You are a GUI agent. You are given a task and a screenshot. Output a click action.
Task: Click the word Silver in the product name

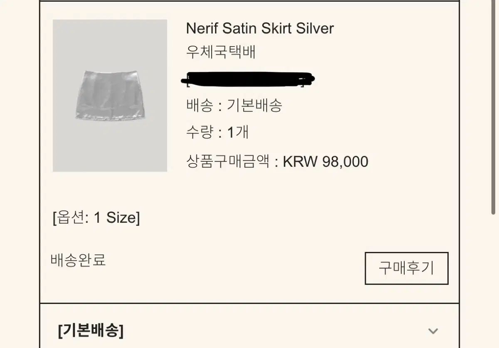315,28
